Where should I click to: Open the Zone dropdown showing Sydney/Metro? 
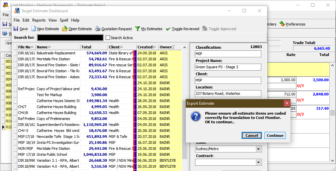pyautogui.click(x=259, y=149)
